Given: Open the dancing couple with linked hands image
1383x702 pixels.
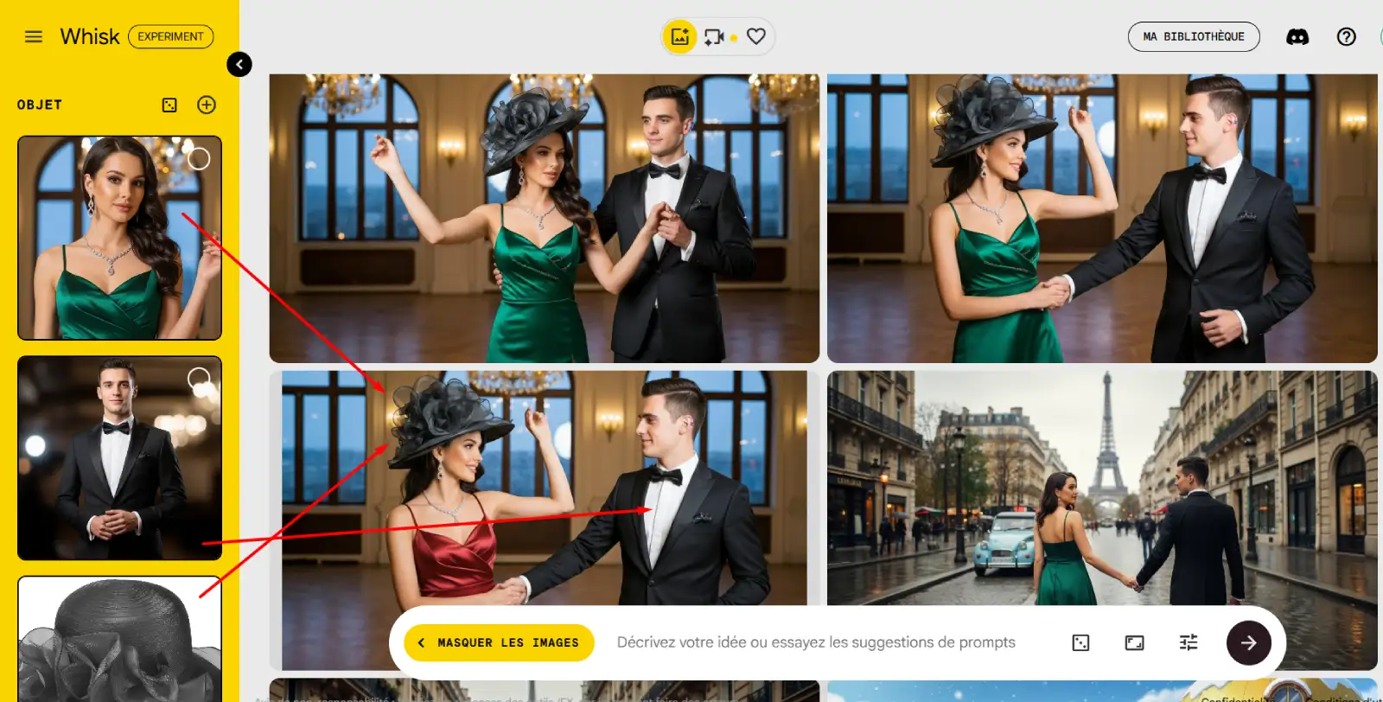Looking at the screenshot, I should tap(545, 218).
